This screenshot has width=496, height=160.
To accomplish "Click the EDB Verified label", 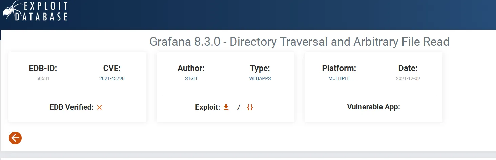I will pos(71,107).
